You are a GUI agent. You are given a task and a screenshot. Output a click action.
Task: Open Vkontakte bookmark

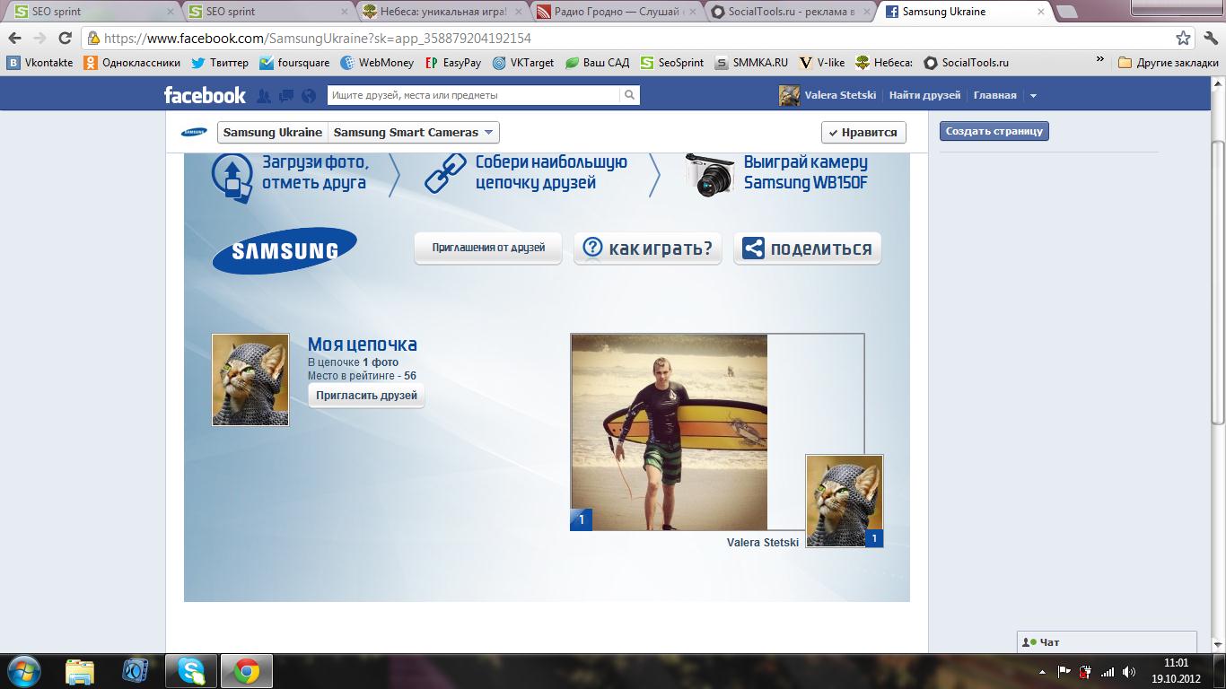pyautogui.click(x=39, y=63)
